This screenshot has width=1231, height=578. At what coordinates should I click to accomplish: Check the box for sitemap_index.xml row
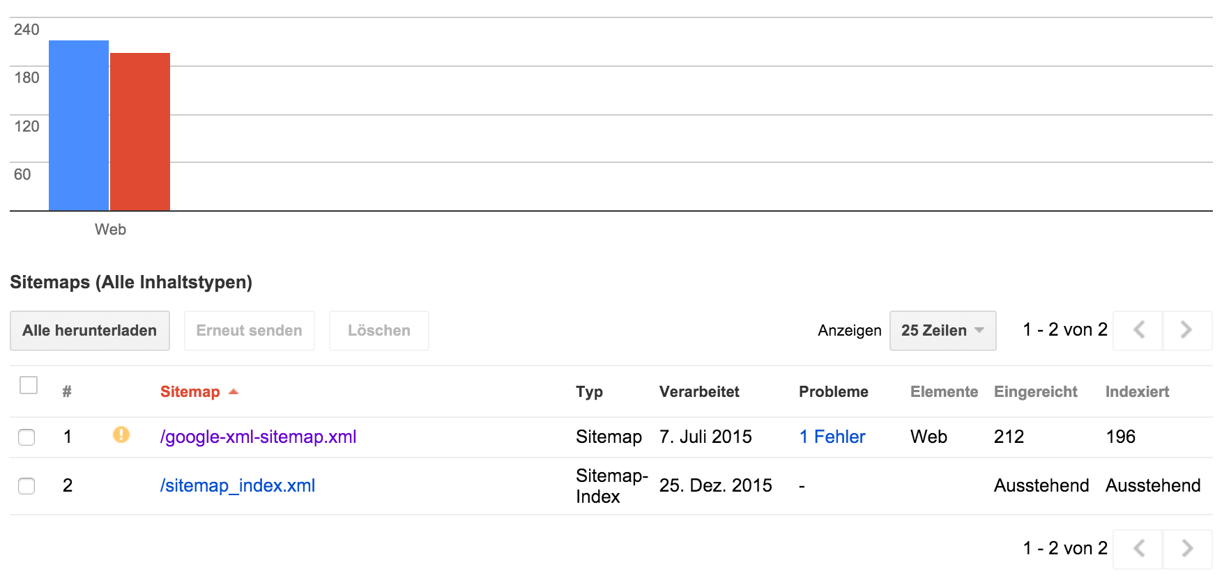coord(26,486)
